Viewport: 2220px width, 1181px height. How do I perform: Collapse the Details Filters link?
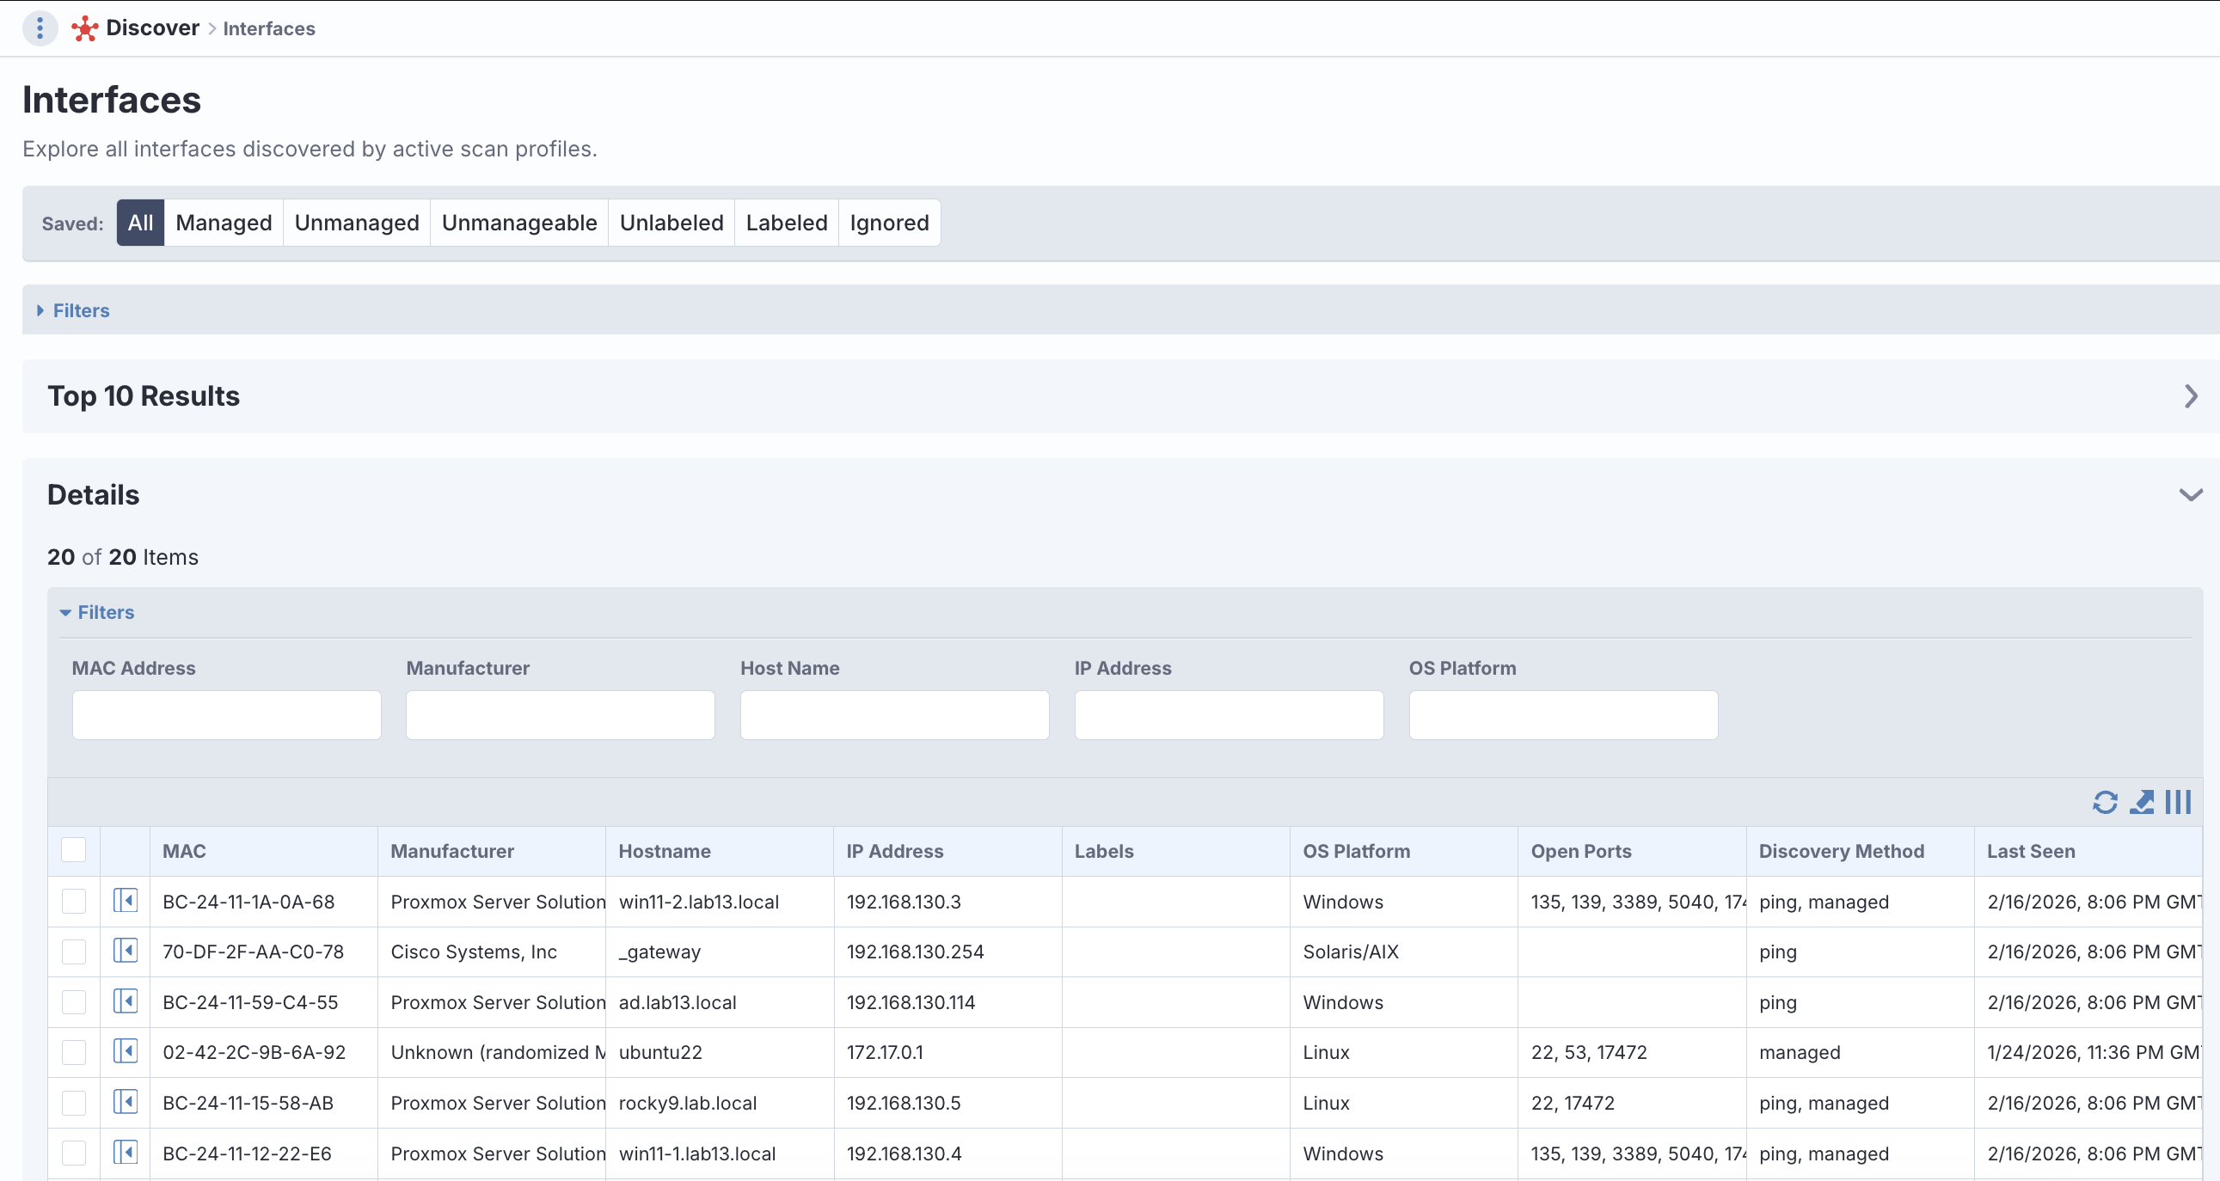[105, 613]
